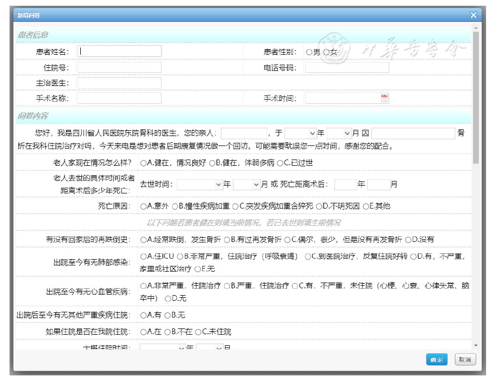Focus the 患者姓名 text field
The width and height of the screenshot is (496, 378).
click(119, 51)
